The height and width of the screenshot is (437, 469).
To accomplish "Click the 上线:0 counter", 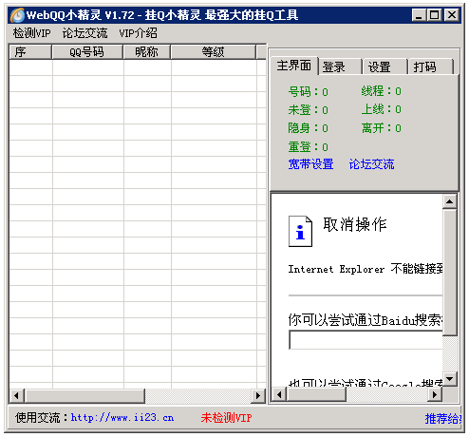I will coord(382,109).
